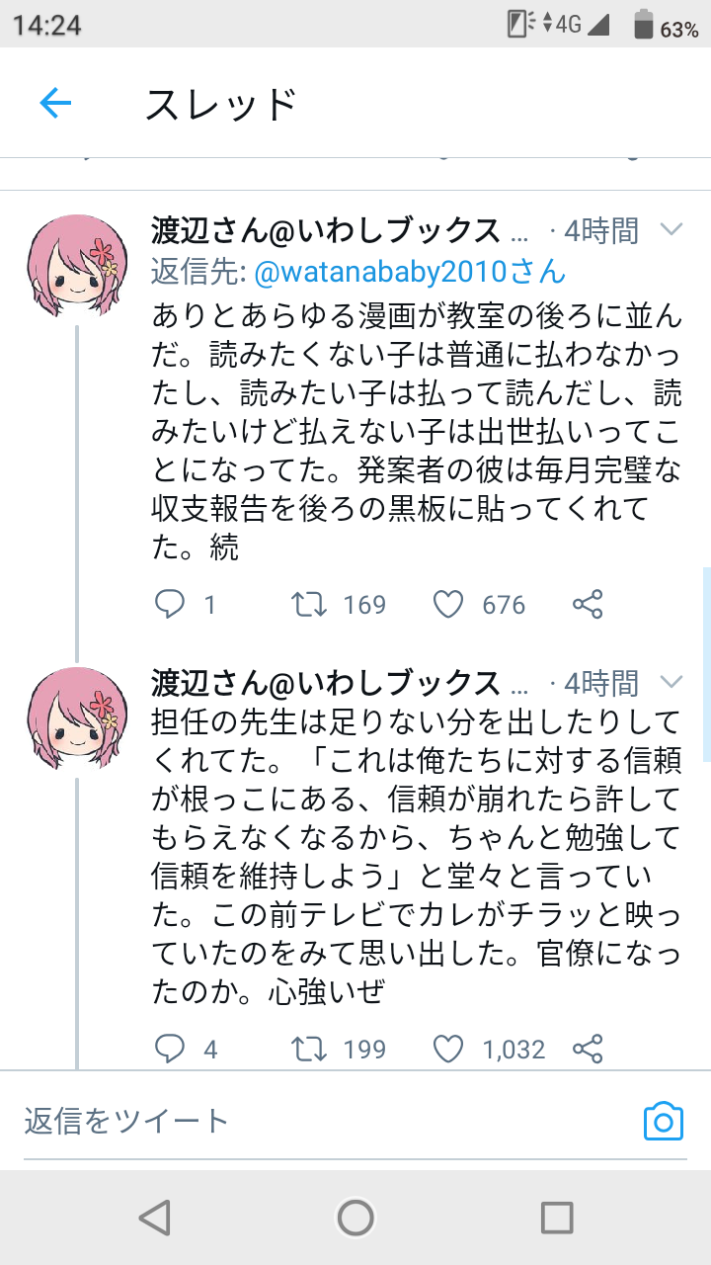The image size is (711, 1265).
Task: Tap the back arrow in the thread header
Action: [55, 103]
